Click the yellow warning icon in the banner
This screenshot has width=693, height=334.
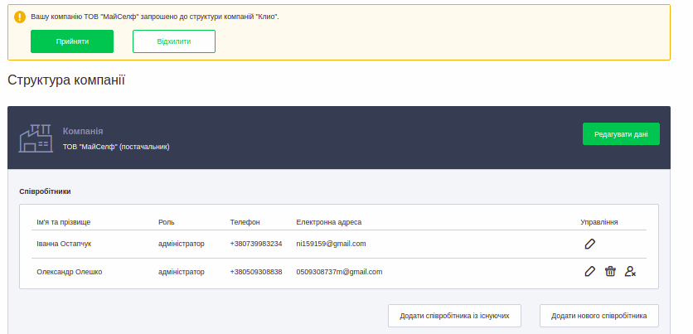[18, 17]
